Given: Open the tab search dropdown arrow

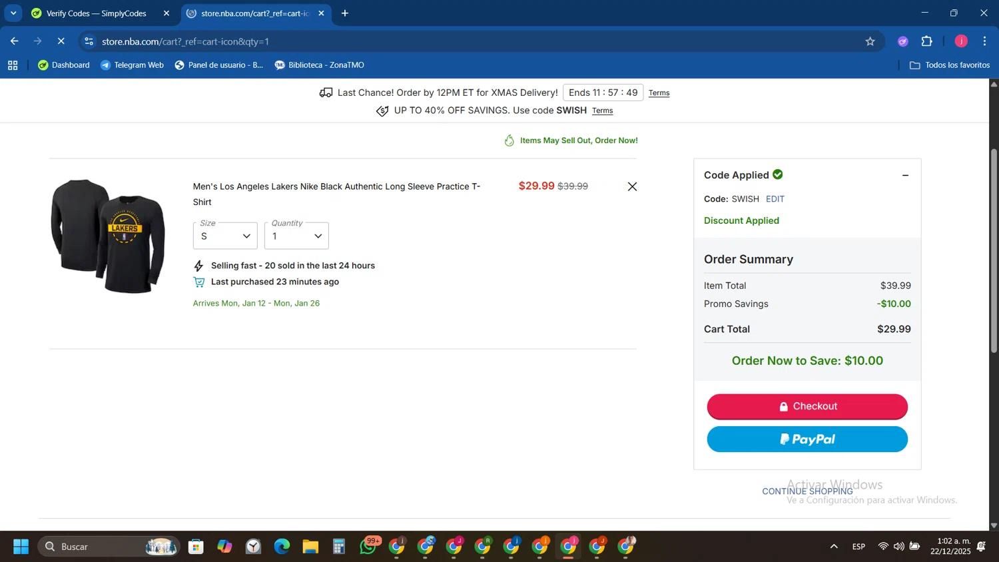Looking at the screenshot, I should click(13, 13).
